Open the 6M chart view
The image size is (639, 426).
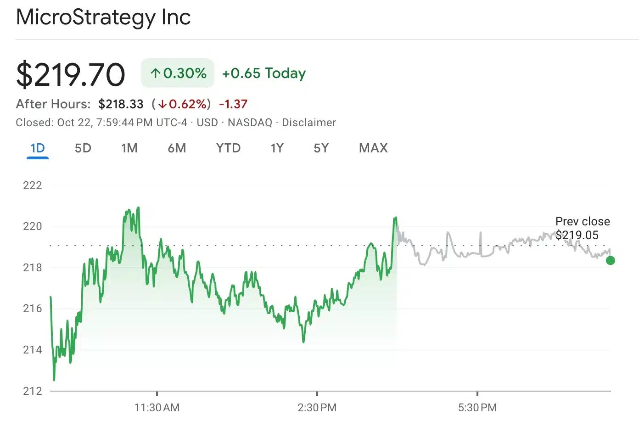coord(177,148)
